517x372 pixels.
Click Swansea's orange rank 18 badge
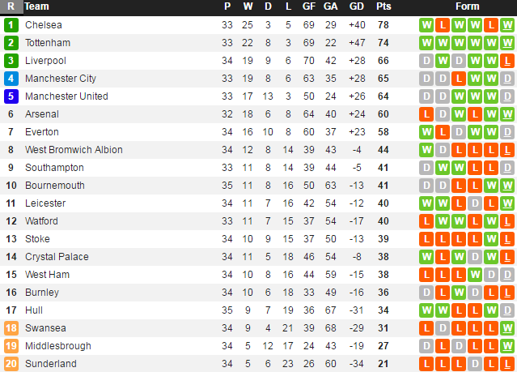coord(11,327)
